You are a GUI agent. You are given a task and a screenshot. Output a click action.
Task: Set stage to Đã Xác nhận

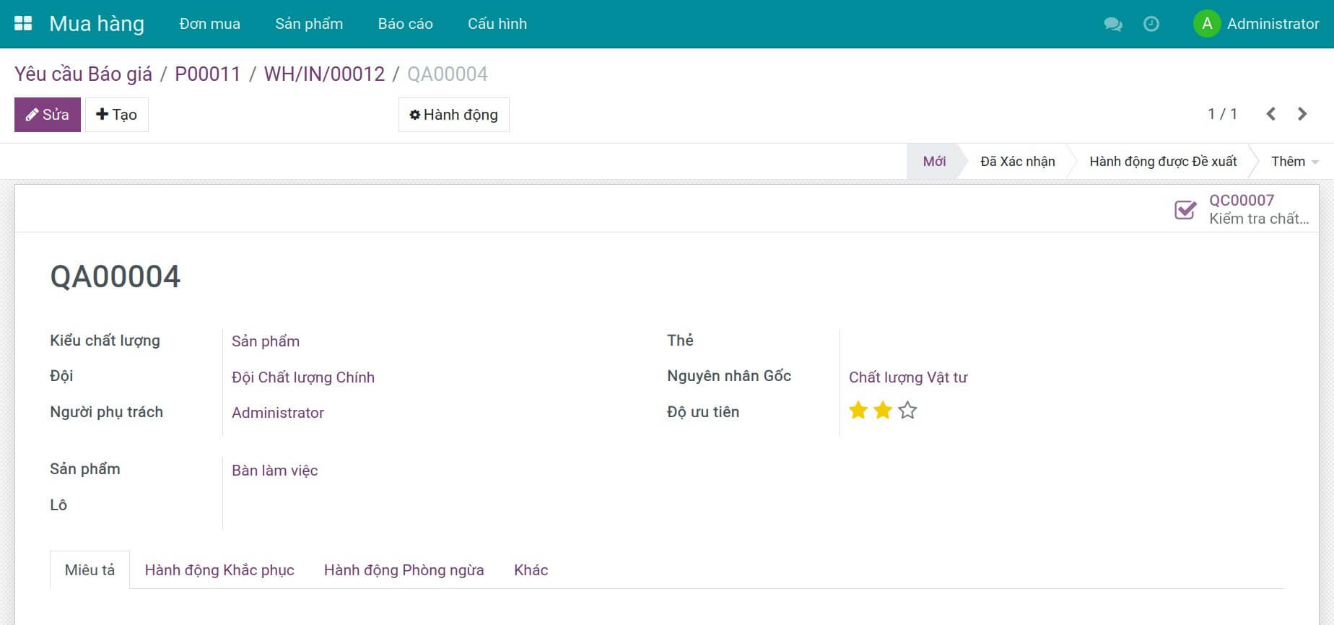click(x=1017, y=162)
